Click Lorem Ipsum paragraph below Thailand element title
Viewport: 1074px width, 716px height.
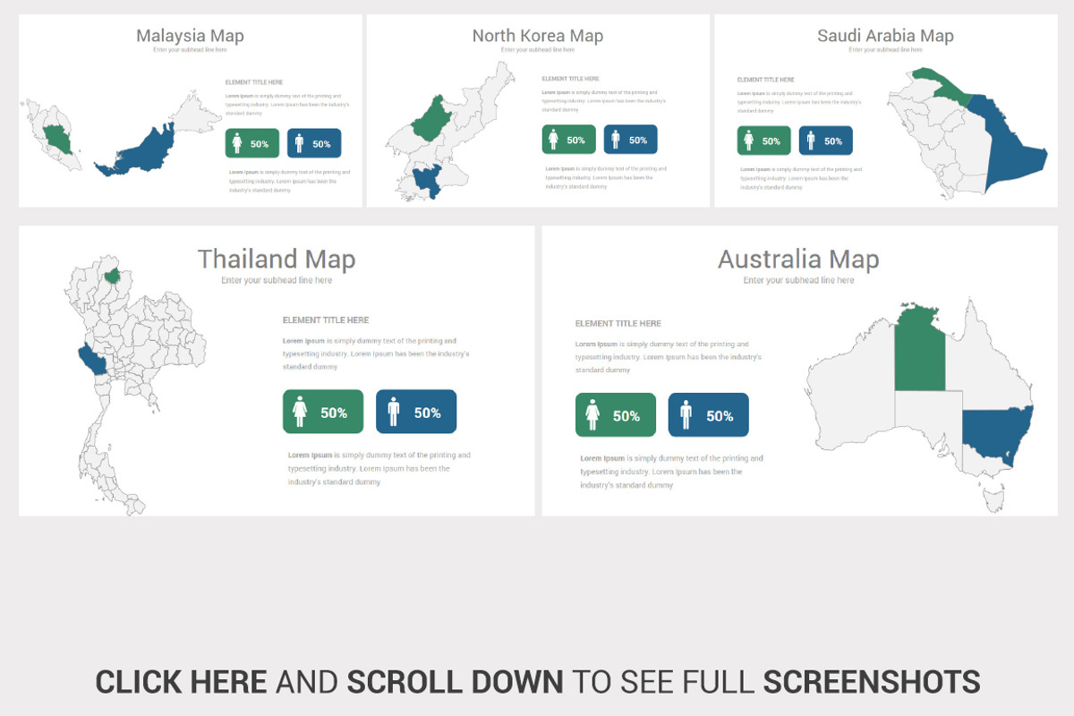pyautogui.click(x=376, y=354)
